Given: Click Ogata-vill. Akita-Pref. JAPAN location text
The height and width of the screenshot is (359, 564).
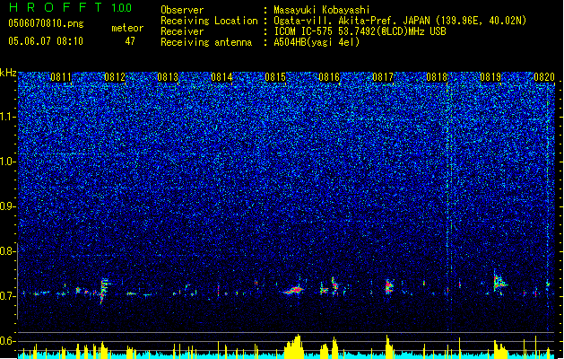Looking at the screenshot, I should tap(400, 21).
